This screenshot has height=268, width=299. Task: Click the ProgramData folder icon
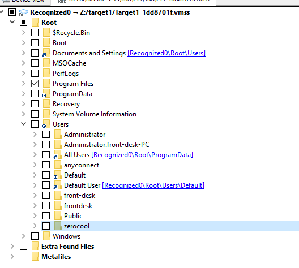tap(46, 94)
